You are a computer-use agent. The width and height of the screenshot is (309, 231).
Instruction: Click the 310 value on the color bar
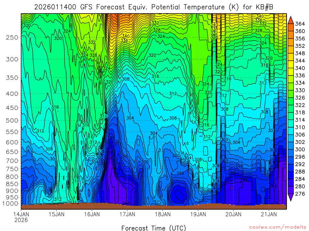(300, 127)
